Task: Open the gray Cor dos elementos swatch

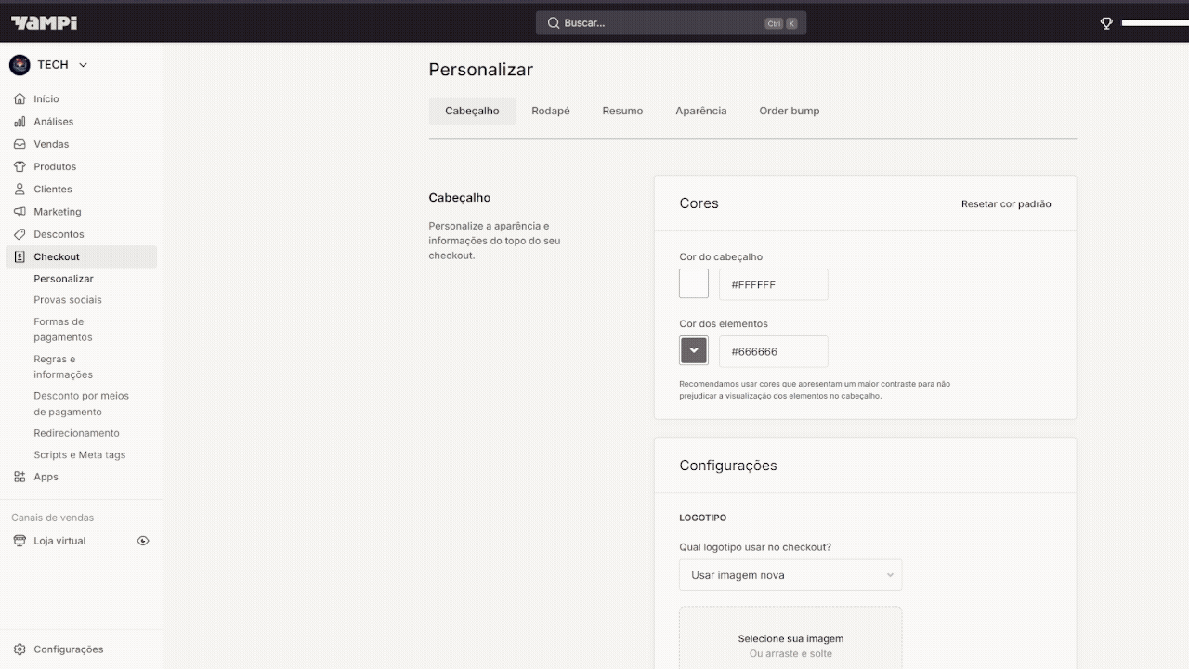Action: click(694, 351)
